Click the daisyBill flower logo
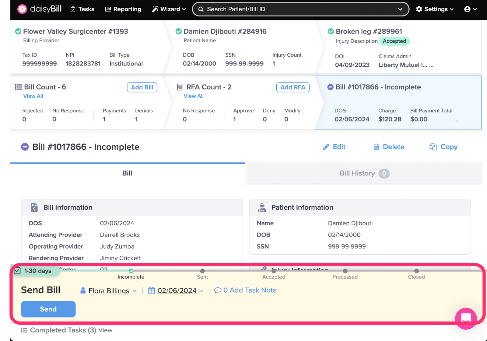Image resolution: width=487 pixels, height=341 pixels. point(22,9)
